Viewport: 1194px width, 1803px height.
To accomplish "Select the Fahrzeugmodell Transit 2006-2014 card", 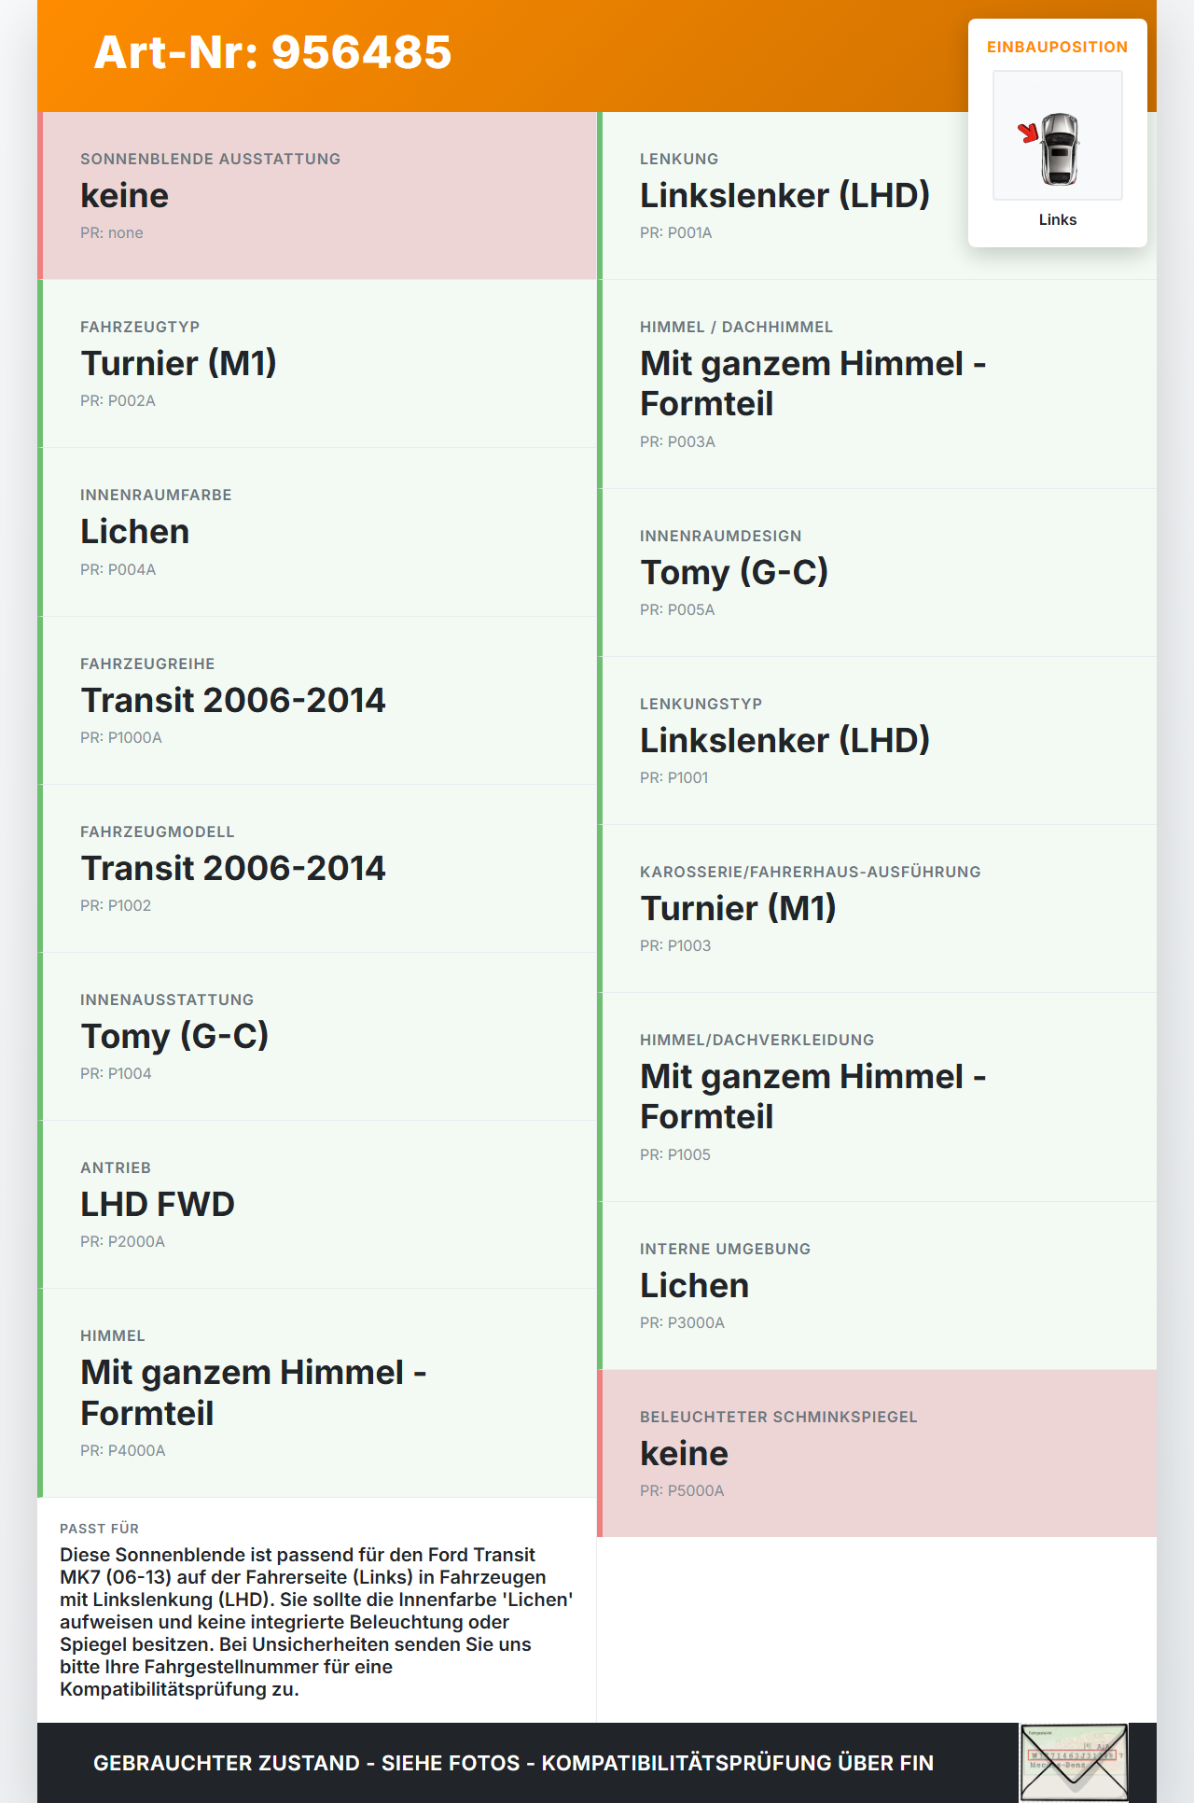I will click(317, 869).
